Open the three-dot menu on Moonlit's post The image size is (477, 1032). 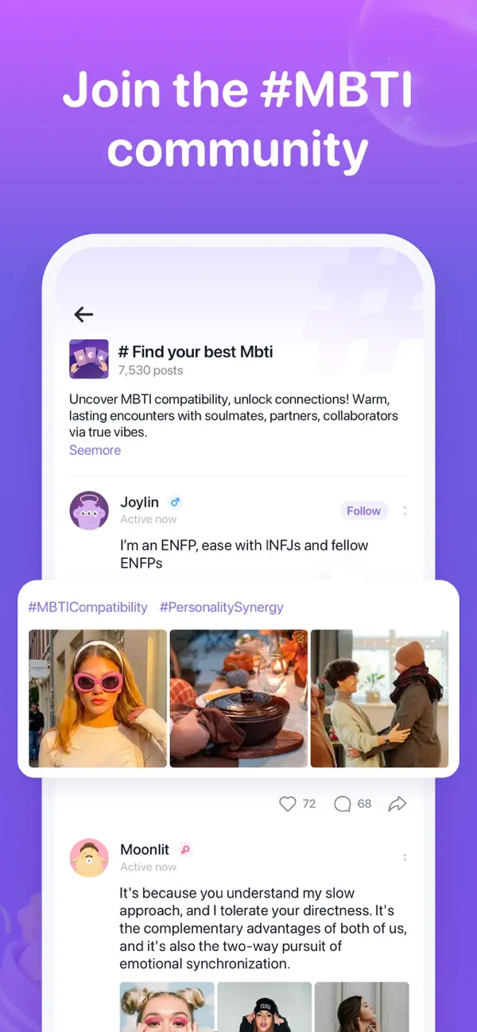(x=405, y=857)
